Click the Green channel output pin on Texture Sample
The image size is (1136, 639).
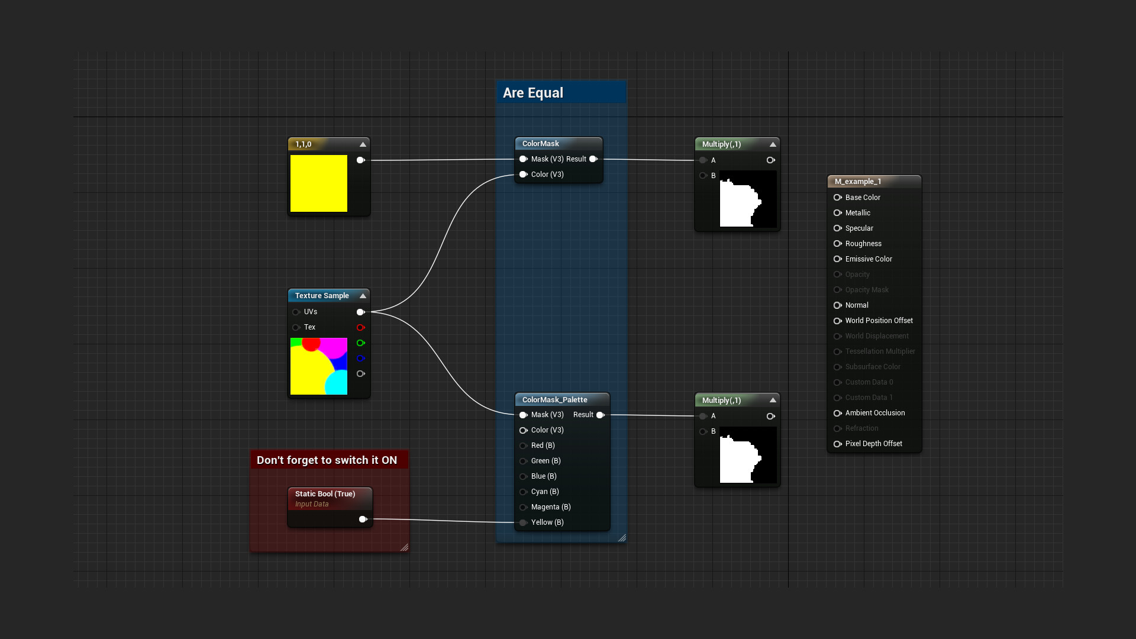click(361, 343)
